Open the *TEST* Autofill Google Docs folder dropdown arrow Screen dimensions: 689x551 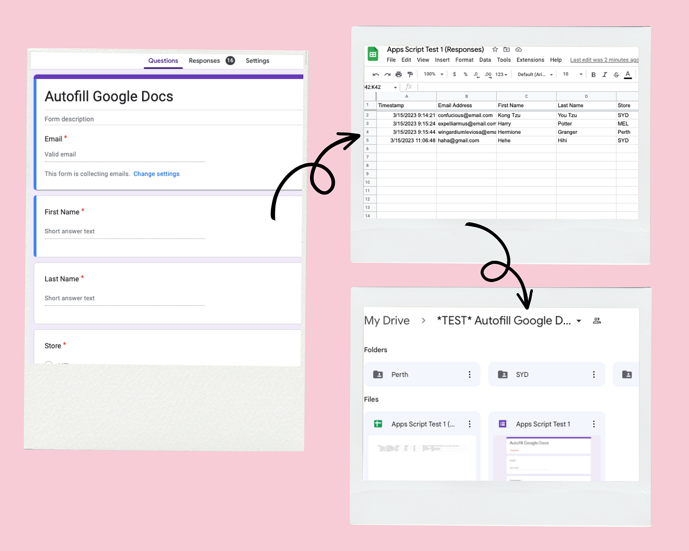point(579,321)
